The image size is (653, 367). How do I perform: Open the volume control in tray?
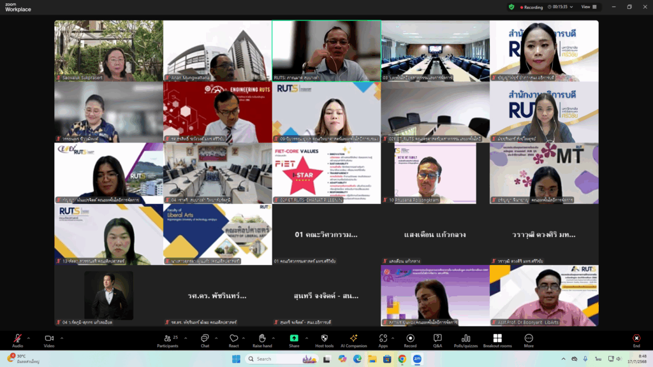[x=619, y=359]
